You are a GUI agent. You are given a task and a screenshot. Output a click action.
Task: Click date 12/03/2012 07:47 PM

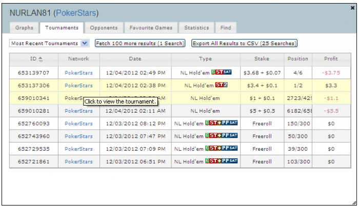(x=135, y=136)
